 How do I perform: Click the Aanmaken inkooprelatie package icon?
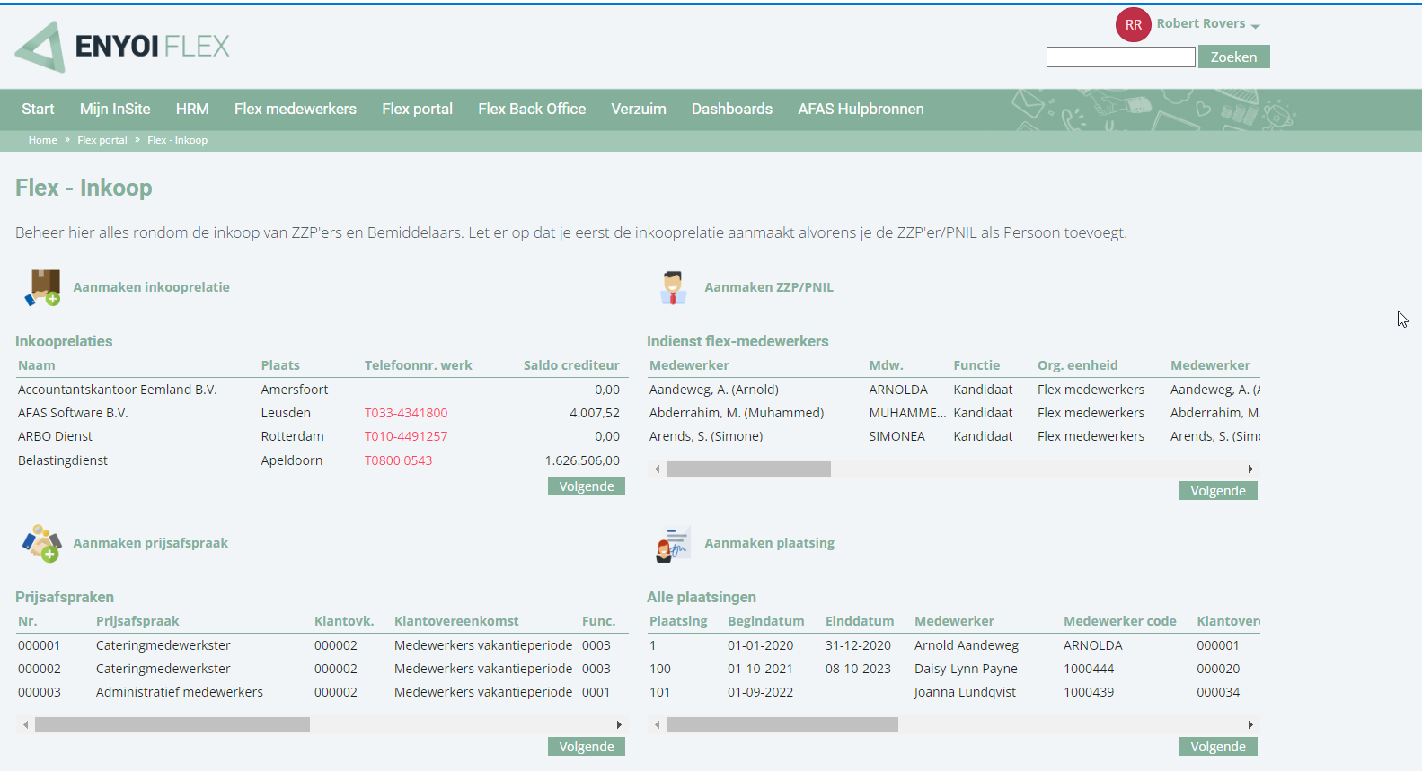(43, 287)
